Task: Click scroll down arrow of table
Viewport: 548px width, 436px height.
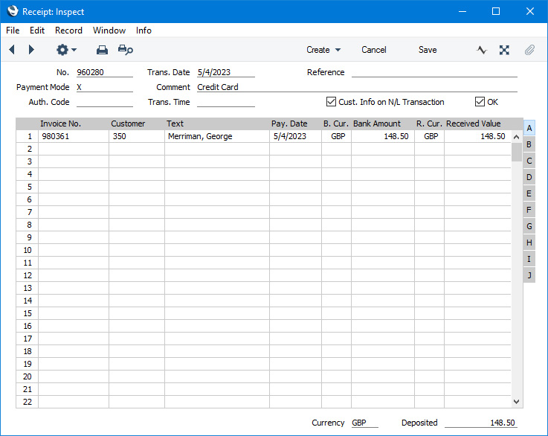Action: pyautogui.click(x=516, y=402)
